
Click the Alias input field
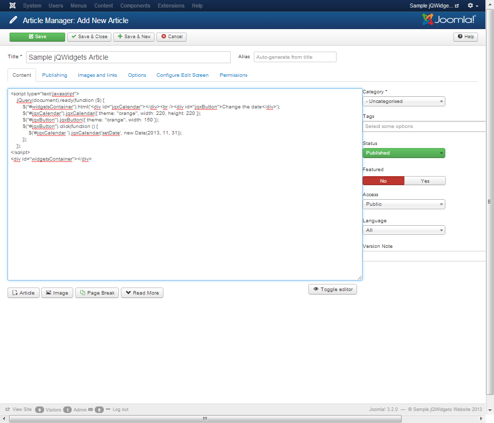tap(295, 57)
